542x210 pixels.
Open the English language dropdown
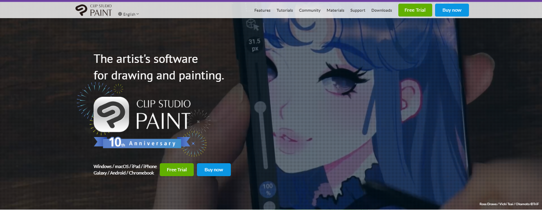pyautogui.click(x=129, y=14)
